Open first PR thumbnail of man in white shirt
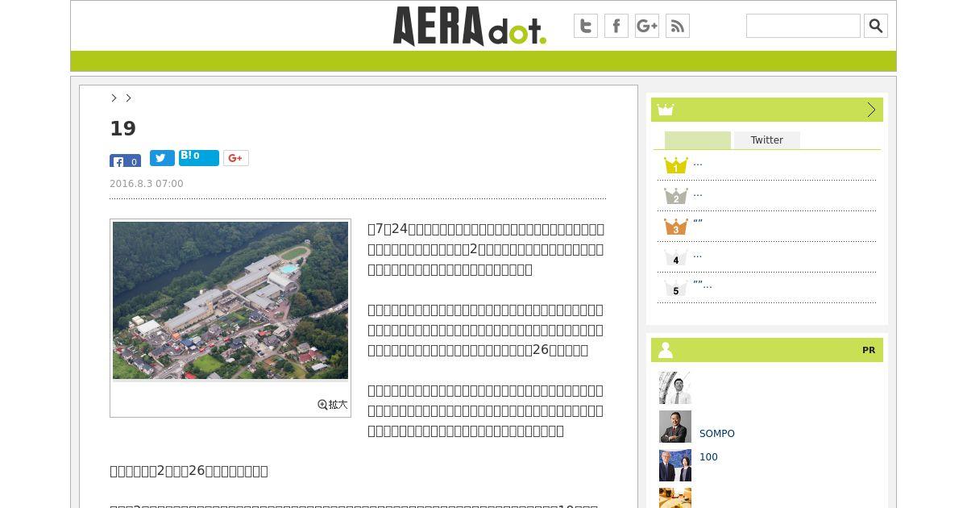967x508 pixels. coord(675,388)
